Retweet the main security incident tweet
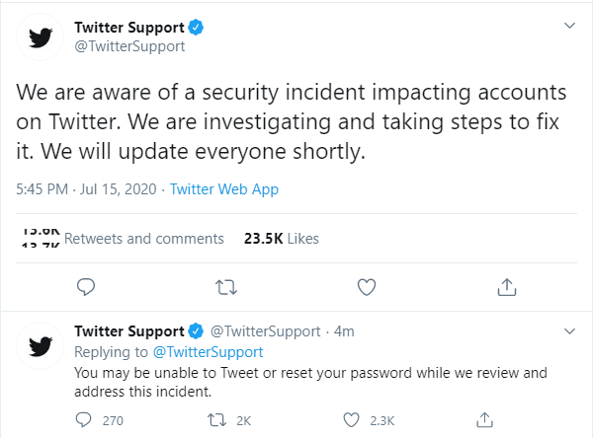This screenshot has width=593, height=438. (226, 287)
